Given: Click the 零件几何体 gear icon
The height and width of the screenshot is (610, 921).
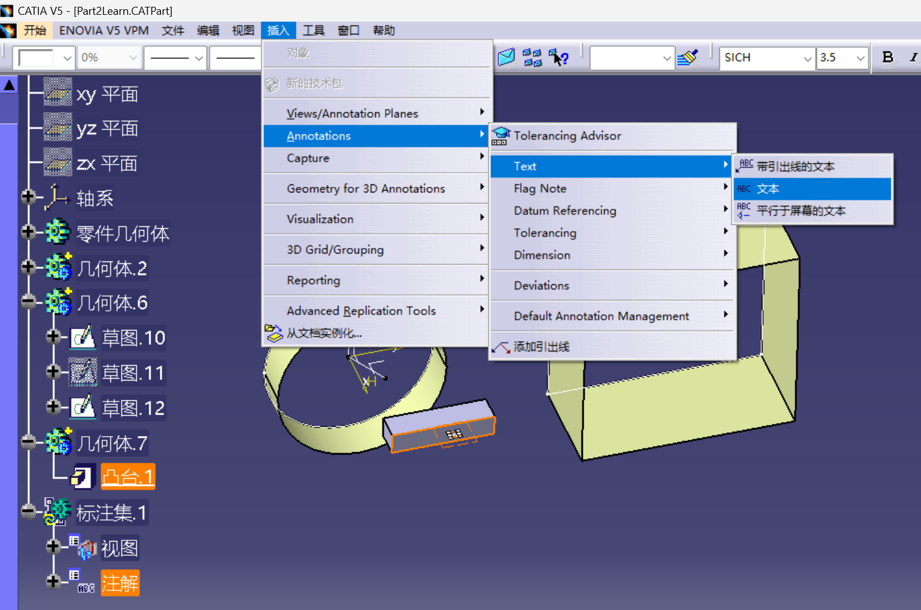Looking at the screenshot, I should click(x=58, y=233).
